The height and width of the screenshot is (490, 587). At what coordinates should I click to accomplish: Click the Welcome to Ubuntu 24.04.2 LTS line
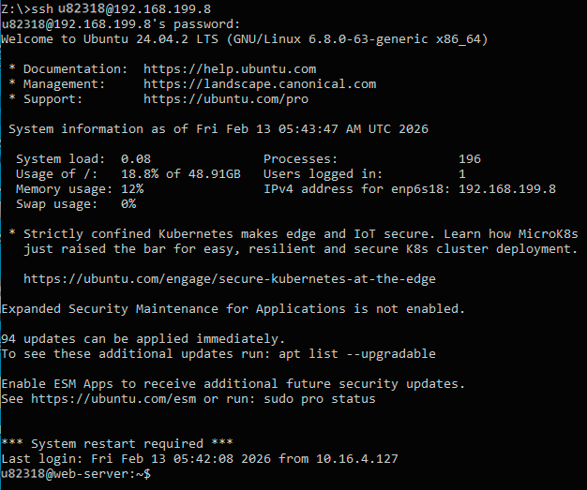[245, 39]
